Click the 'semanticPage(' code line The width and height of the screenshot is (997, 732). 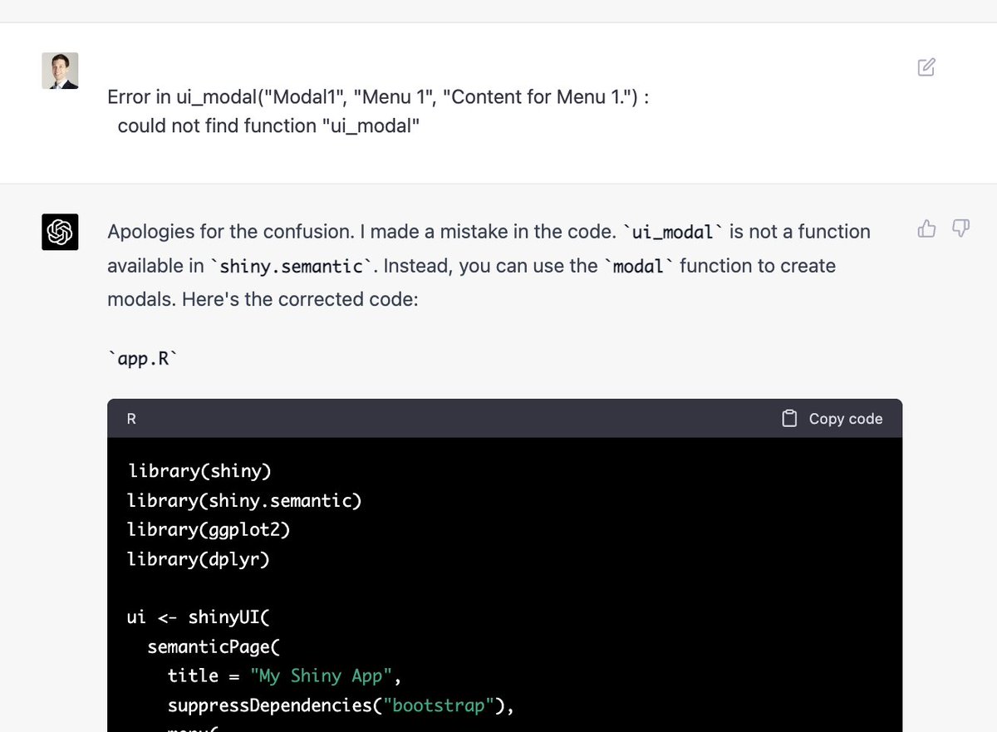click(214, 646)
